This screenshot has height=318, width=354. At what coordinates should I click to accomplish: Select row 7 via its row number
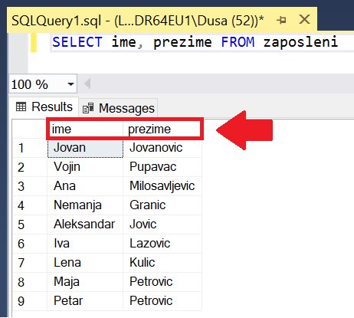tap(30, 263)
